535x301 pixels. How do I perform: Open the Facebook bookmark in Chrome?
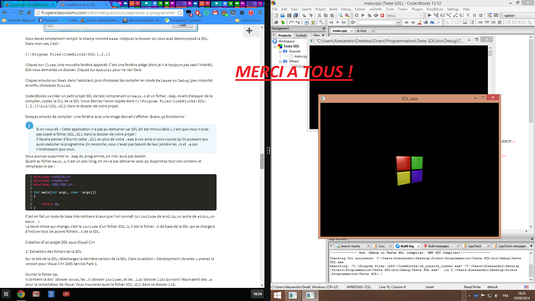point(48,20)
